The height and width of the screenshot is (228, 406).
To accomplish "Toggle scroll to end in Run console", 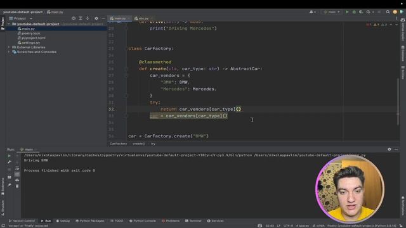I will point(17,174).
